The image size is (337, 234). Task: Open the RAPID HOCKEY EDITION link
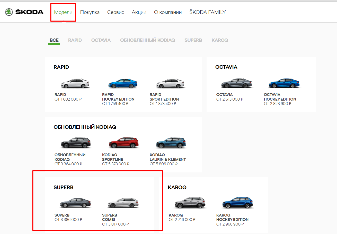(118, 97)
